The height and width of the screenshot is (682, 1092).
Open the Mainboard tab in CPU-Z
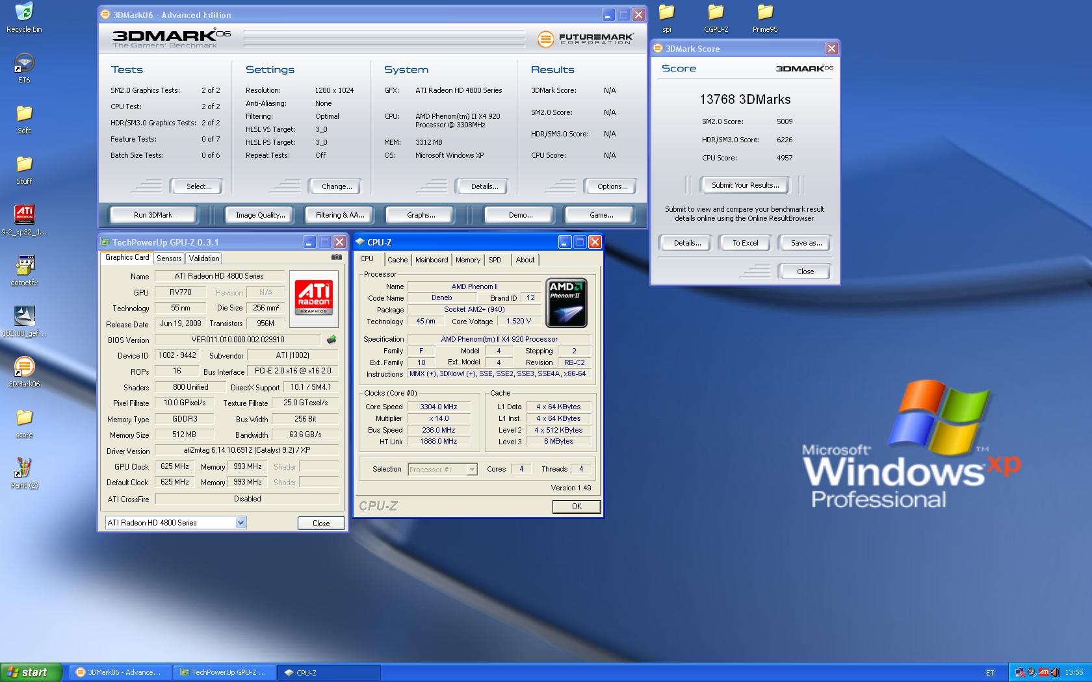coord(432,260)
